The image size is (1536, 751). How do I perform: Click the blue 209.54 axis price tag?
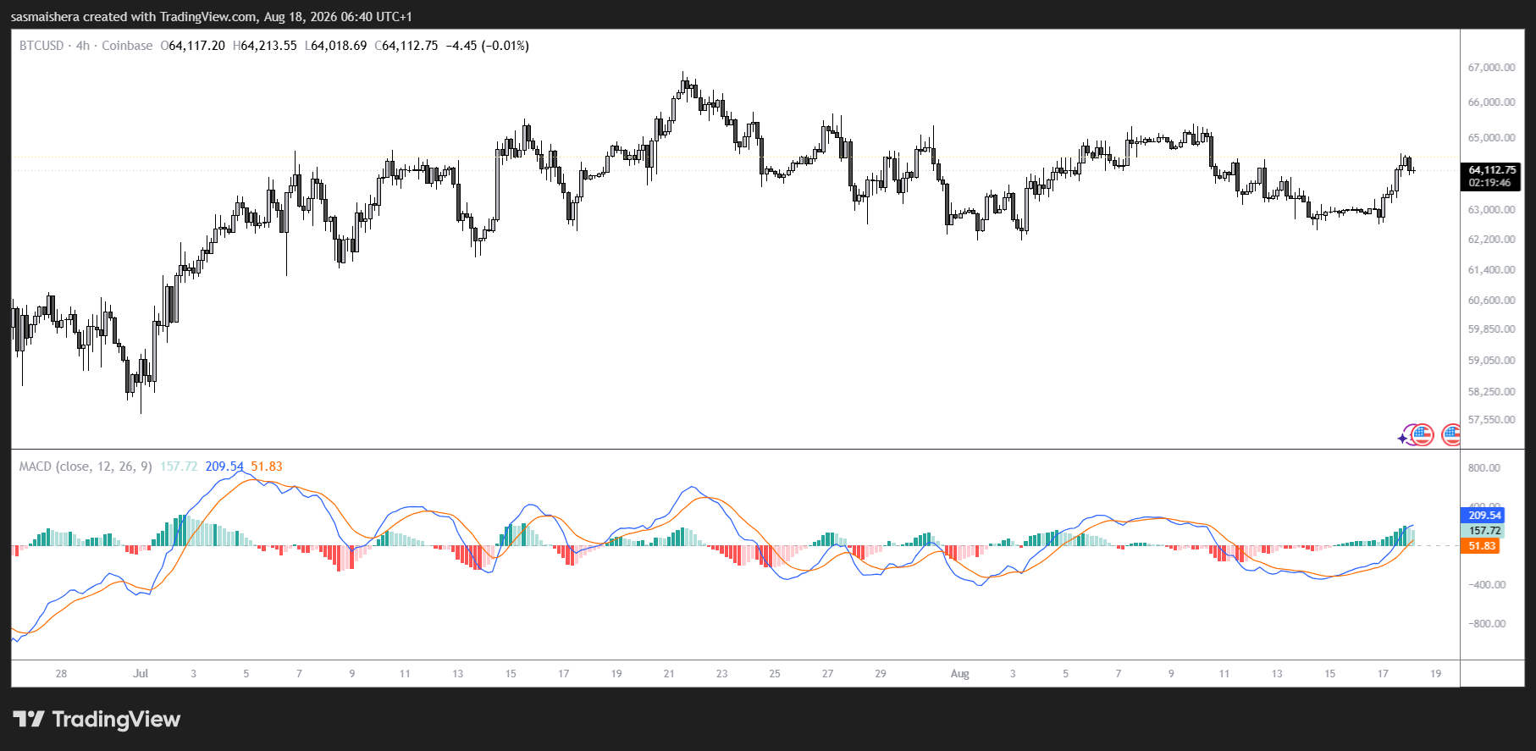point(1484,515)
